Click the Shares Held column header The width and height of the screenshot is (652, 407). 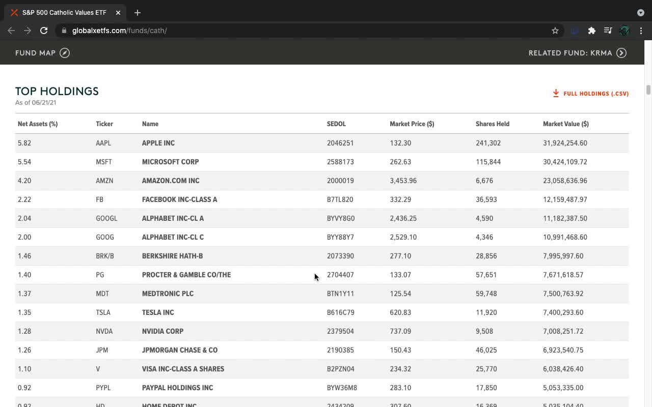[493, 124]
